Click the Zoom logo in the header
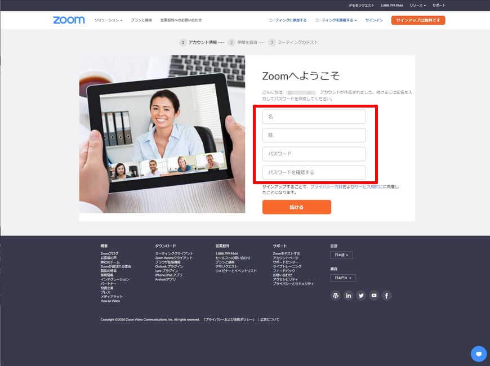This screenshot has width=490, height=366. tap(69, 20)
